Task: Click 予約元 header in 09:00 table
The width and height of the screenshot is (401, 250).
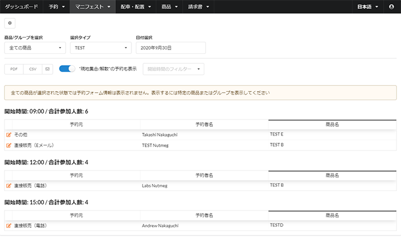Action: click(x=76, y=124)
